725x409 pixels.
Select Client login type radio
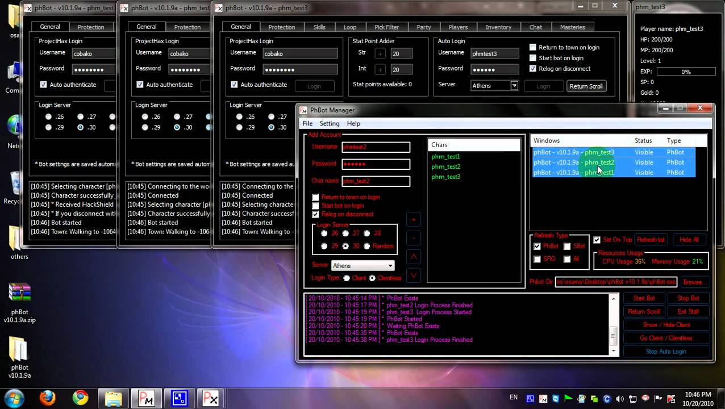[x=347, y=278]
